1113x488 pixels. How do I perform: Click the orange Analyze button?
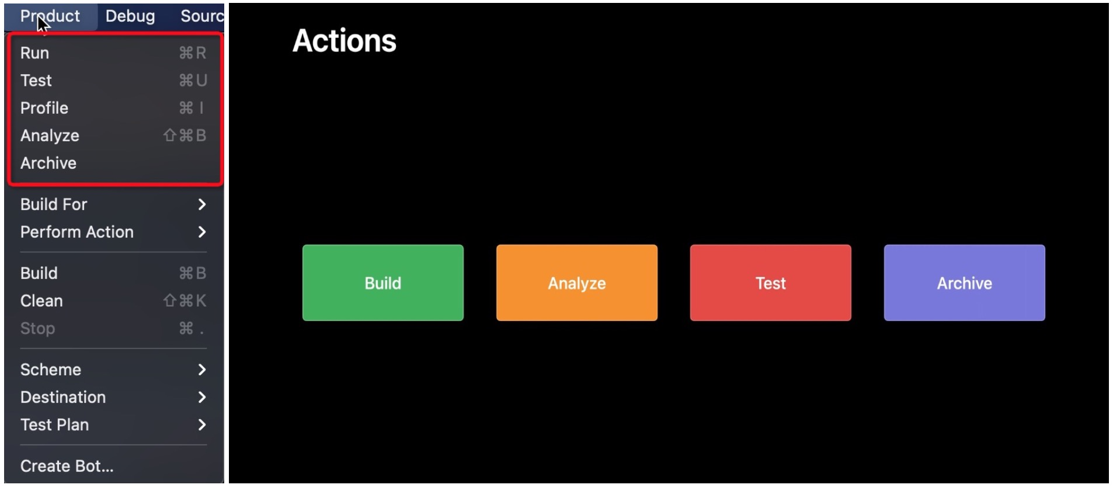click(x=577, y=283)
